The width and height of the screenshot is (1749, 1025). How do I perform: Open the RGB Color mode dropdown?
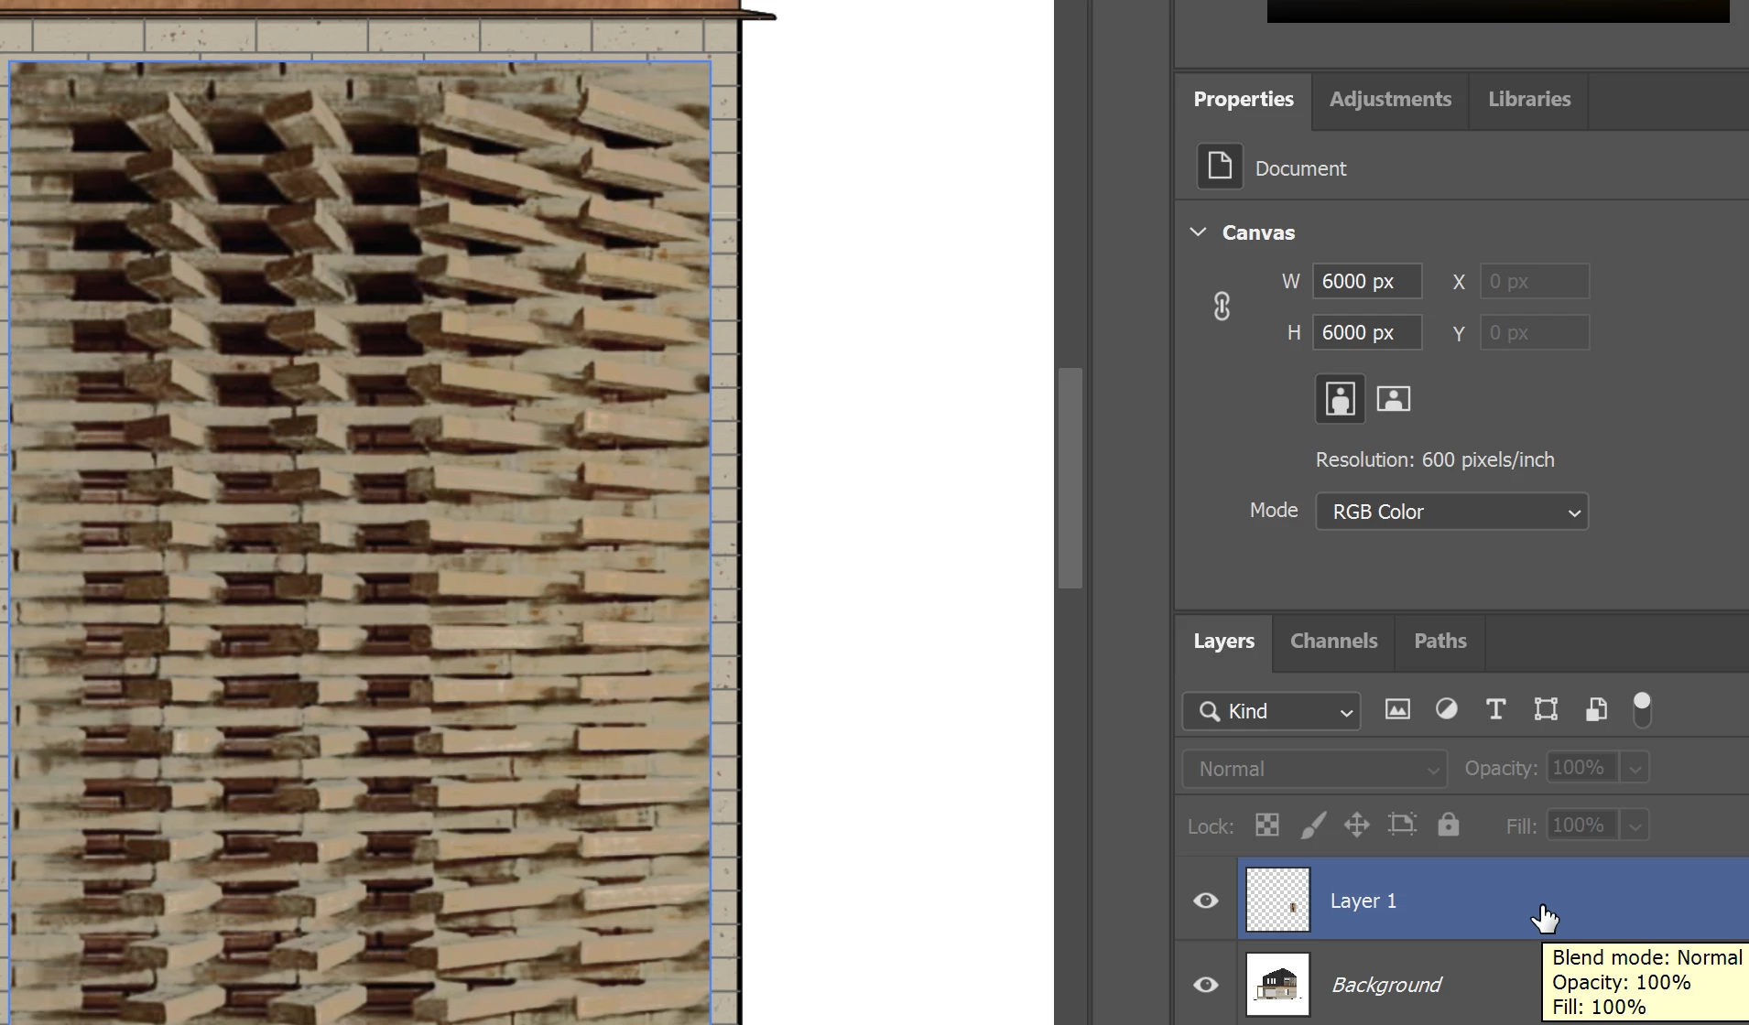pyautogui.click(x=1452, y=512)
